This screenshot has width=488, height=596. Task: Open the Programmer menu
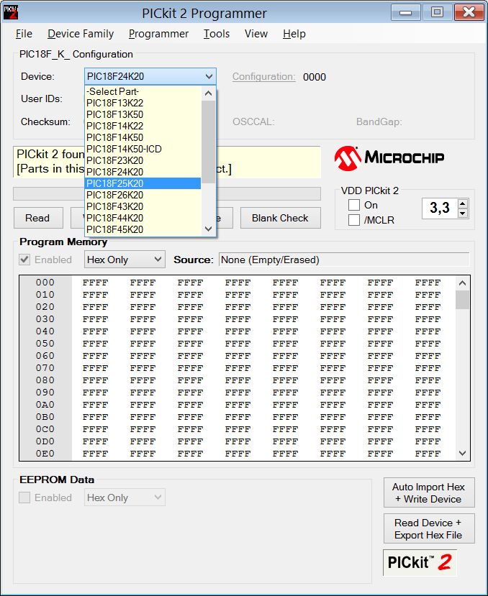158,34
